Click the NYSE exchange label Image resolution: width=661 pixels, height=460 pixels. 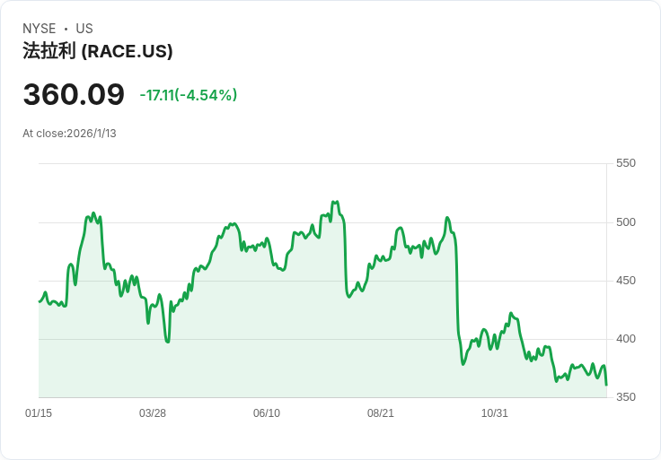(x=40, y=29)
